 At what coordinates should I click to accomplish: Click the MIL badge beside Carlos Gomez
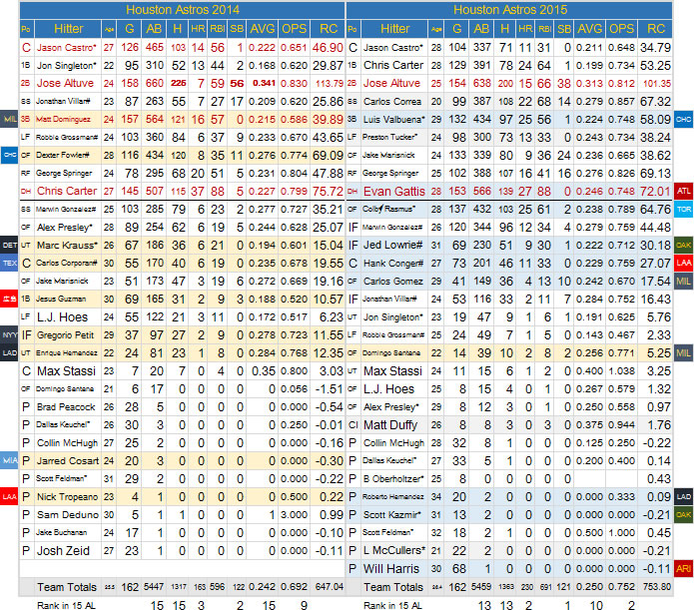tap(684, 282)
